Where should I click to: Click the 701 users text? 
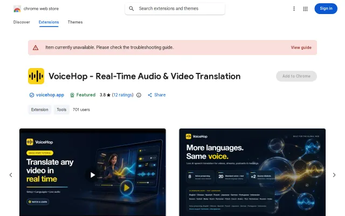81,110
